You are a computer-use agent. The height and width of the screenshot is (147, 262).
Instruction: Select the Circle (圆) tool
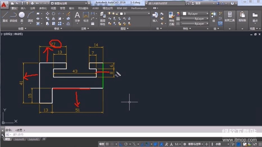(x=22, y=17)
